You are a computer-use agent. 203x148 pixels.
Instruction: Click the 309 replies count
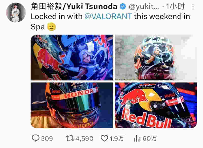click(x=47, y=139)
